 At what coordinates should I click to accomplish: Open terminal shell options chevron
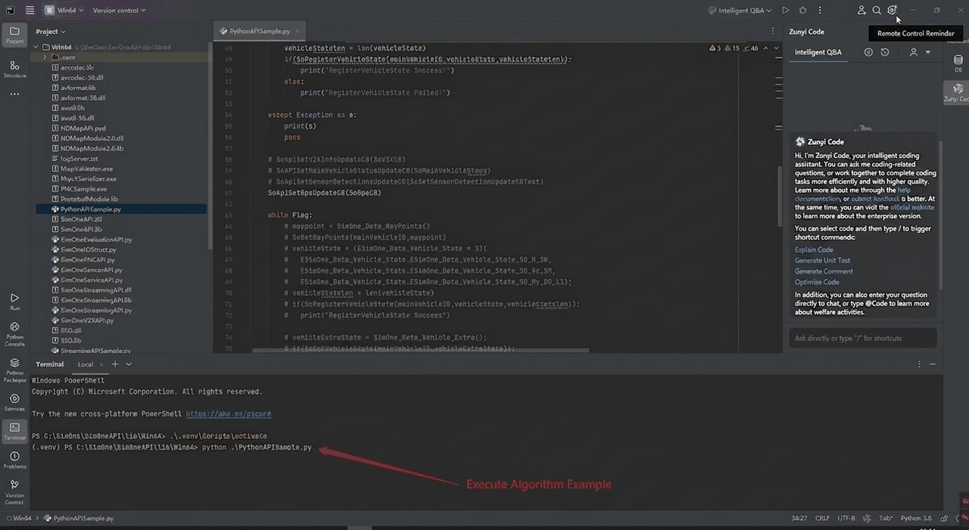coord(129,364)
